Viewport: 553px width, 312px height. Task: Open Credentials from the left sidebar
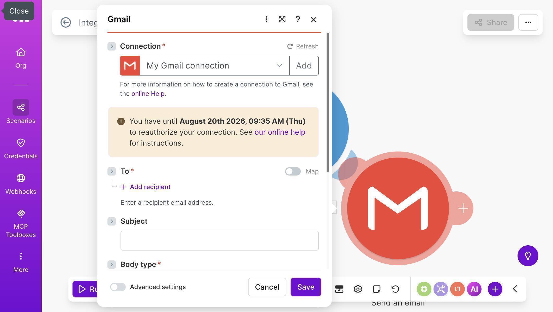[21, 147]
